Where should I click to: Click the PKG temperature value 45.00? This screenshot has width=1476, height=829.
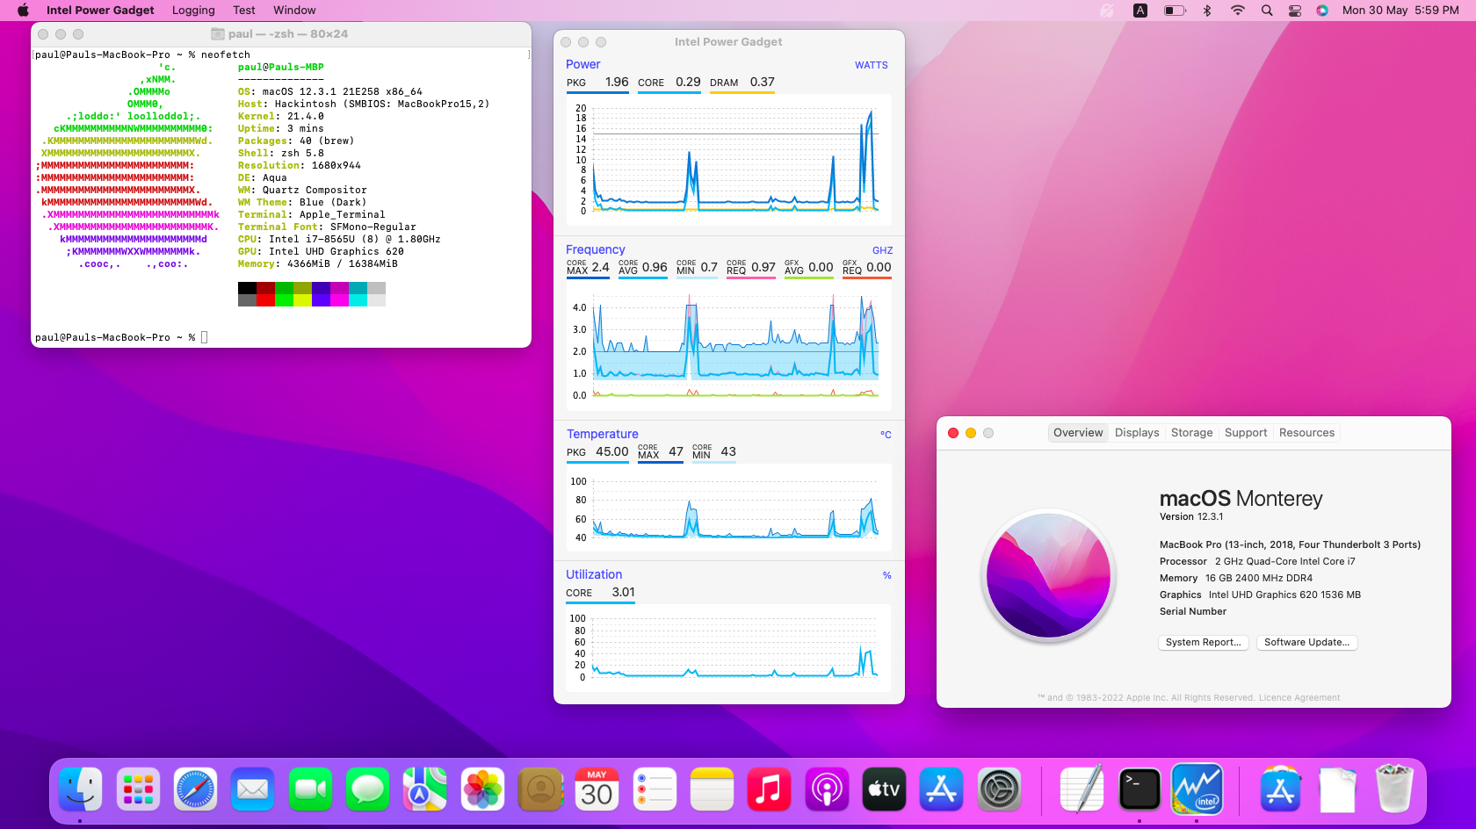pyautogui.click(x=612, y=451)
